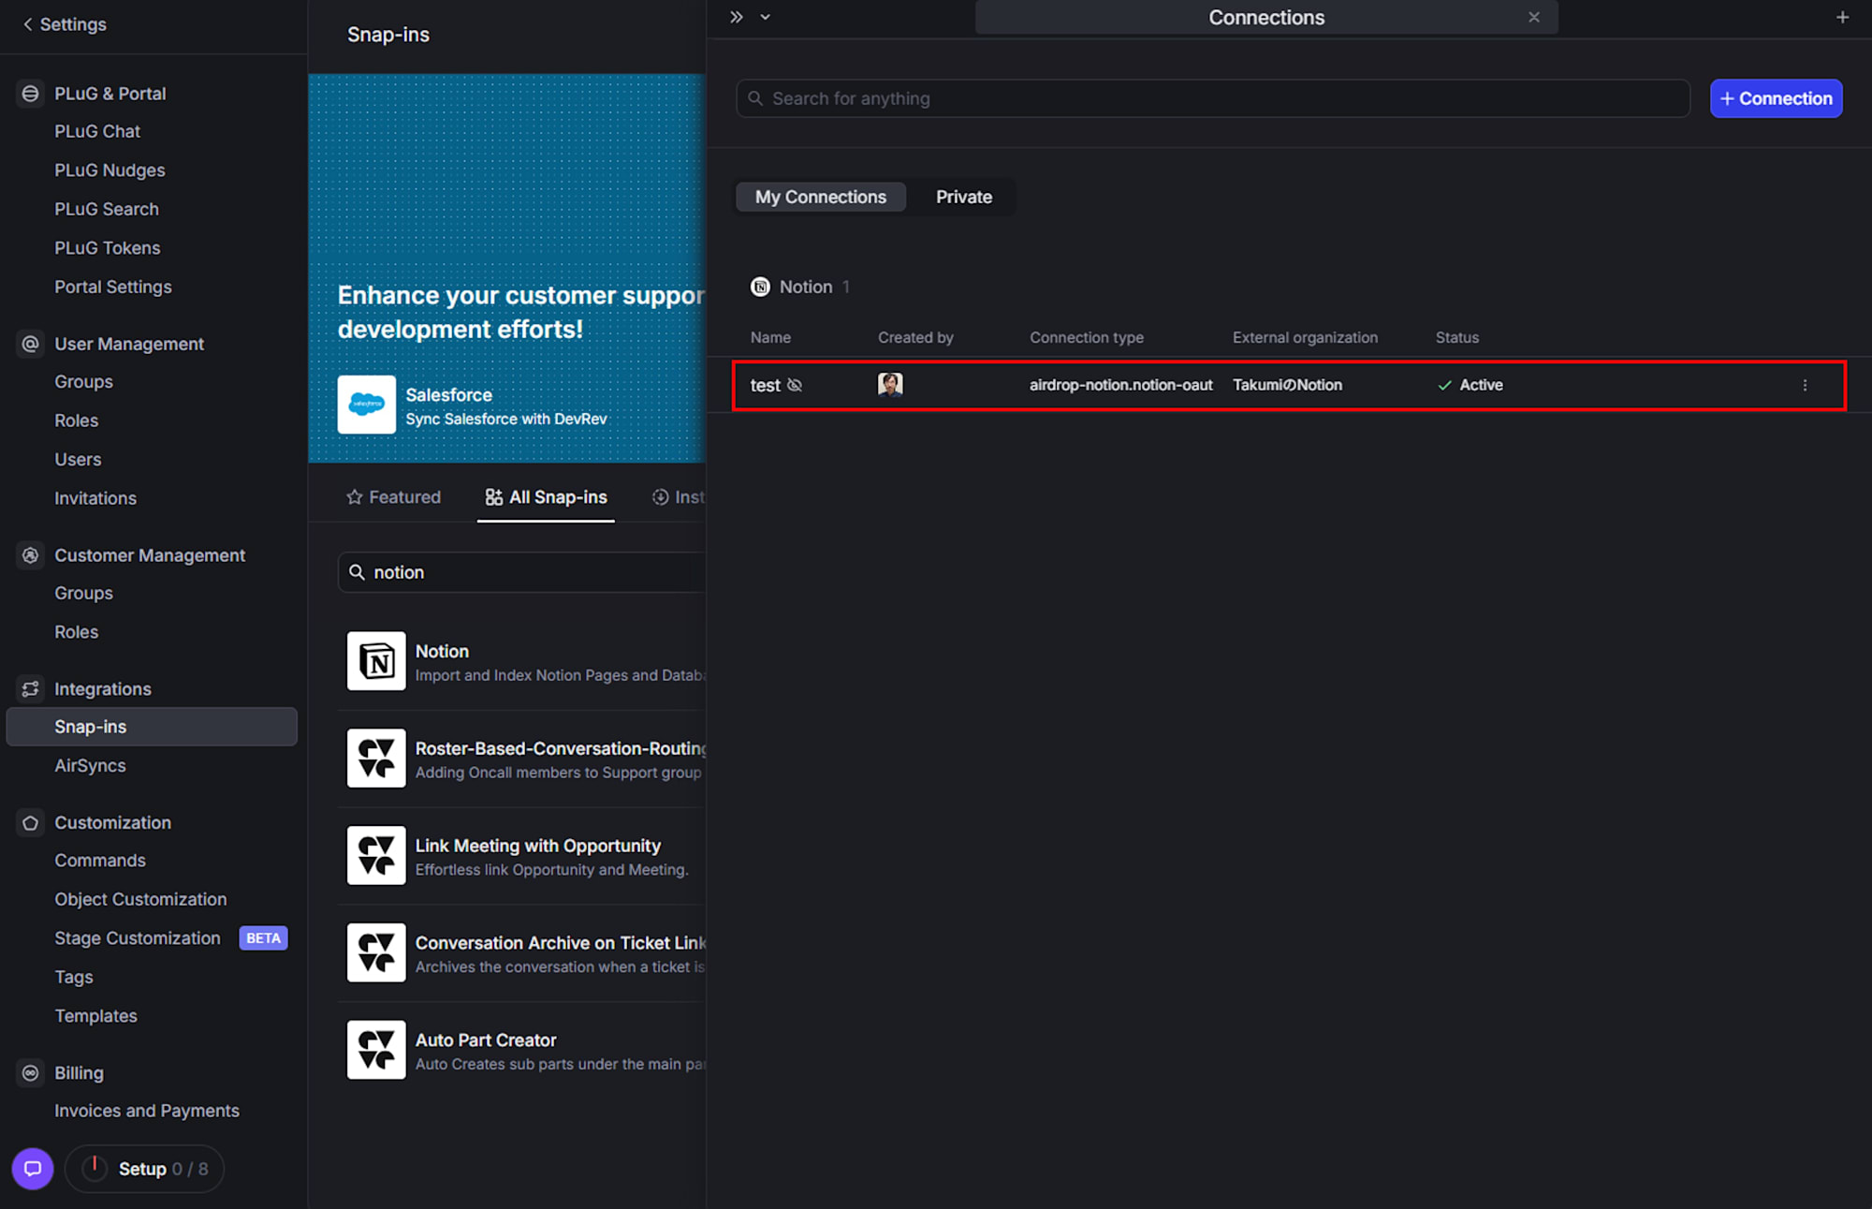Click the creator avatar in test row
This screenshot has height=1209, width=1872.
tap(889, 384)
